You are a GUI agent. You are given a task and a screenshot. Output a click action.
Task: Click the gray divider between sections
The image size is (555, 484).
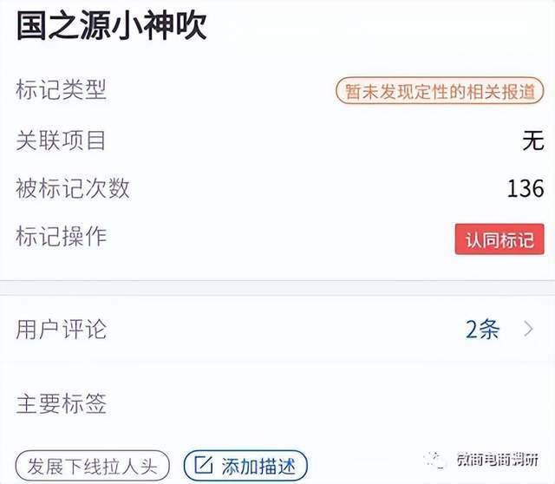(277, 287)
